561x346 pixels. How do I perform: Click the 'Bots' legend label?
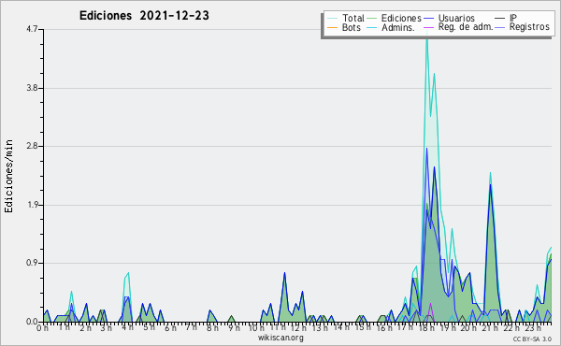coord(351,27)
